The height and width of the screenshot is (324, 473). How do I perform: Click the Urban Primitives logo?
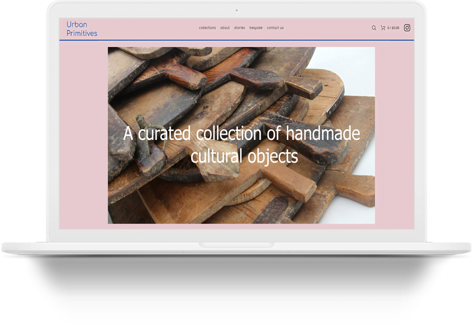point(82,29)
